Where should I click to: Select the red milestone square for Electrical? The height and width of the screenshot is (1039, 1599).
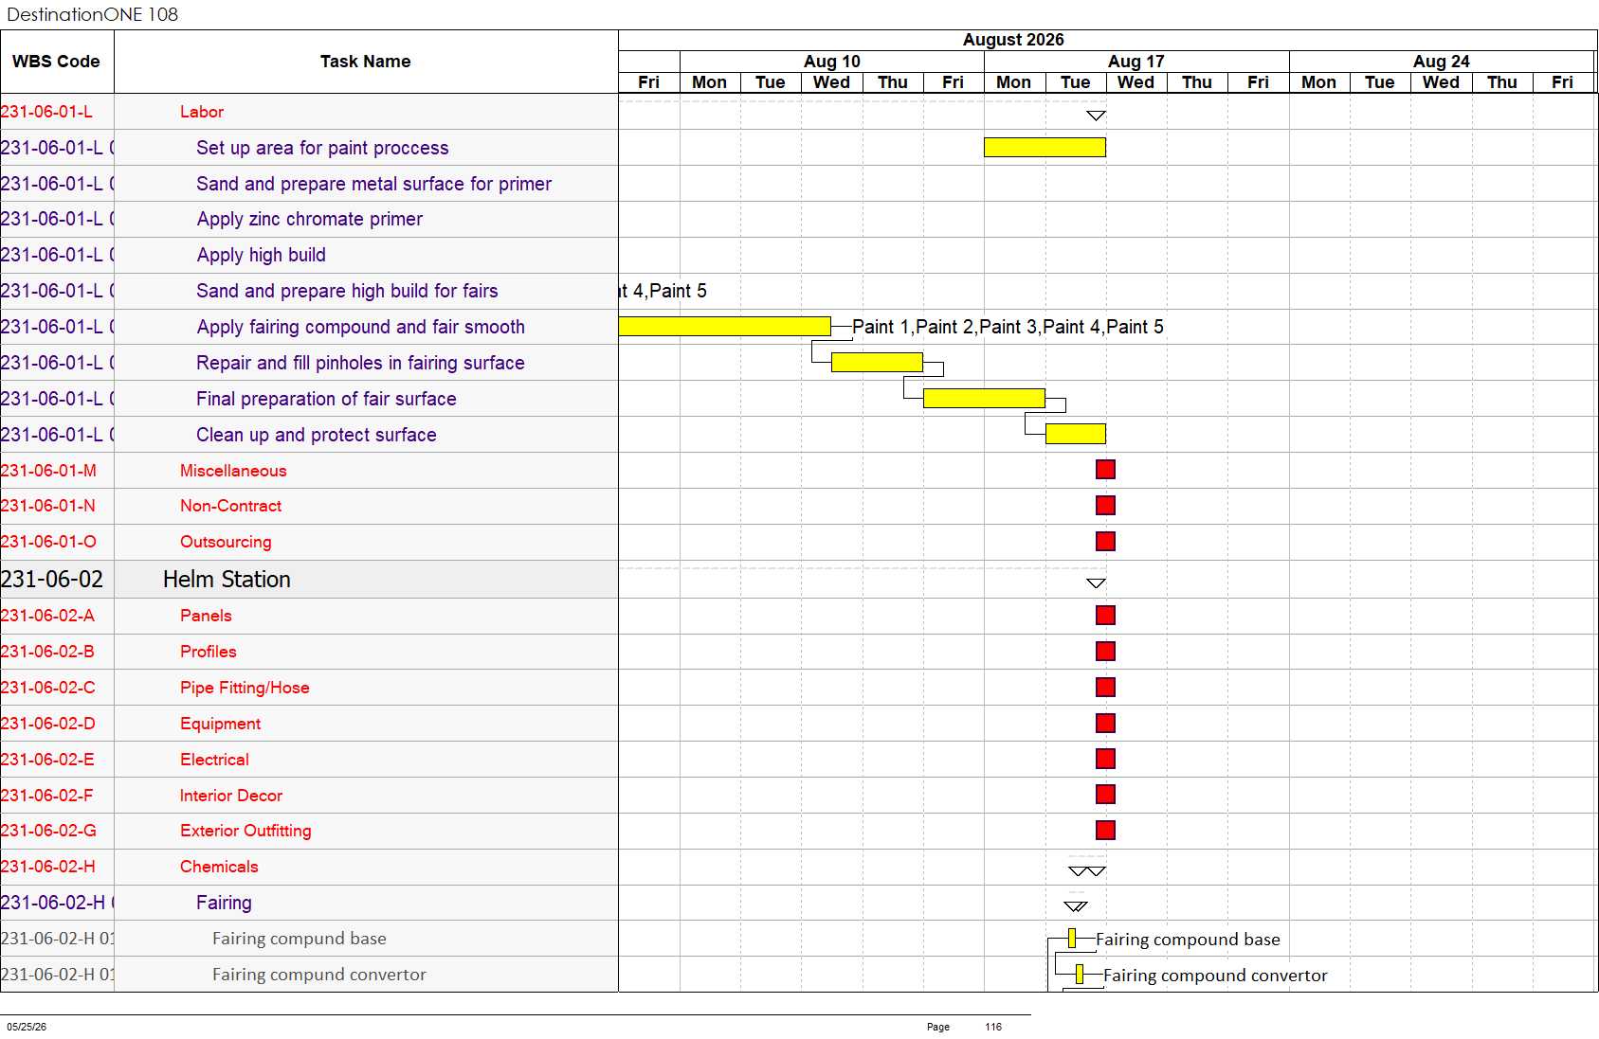click(1105, 759)
